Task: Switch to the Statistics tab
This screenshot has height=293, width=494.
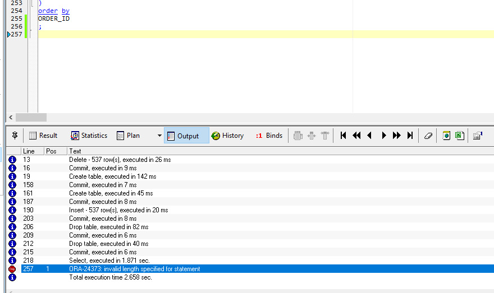Action: click(x=89, y=136)
